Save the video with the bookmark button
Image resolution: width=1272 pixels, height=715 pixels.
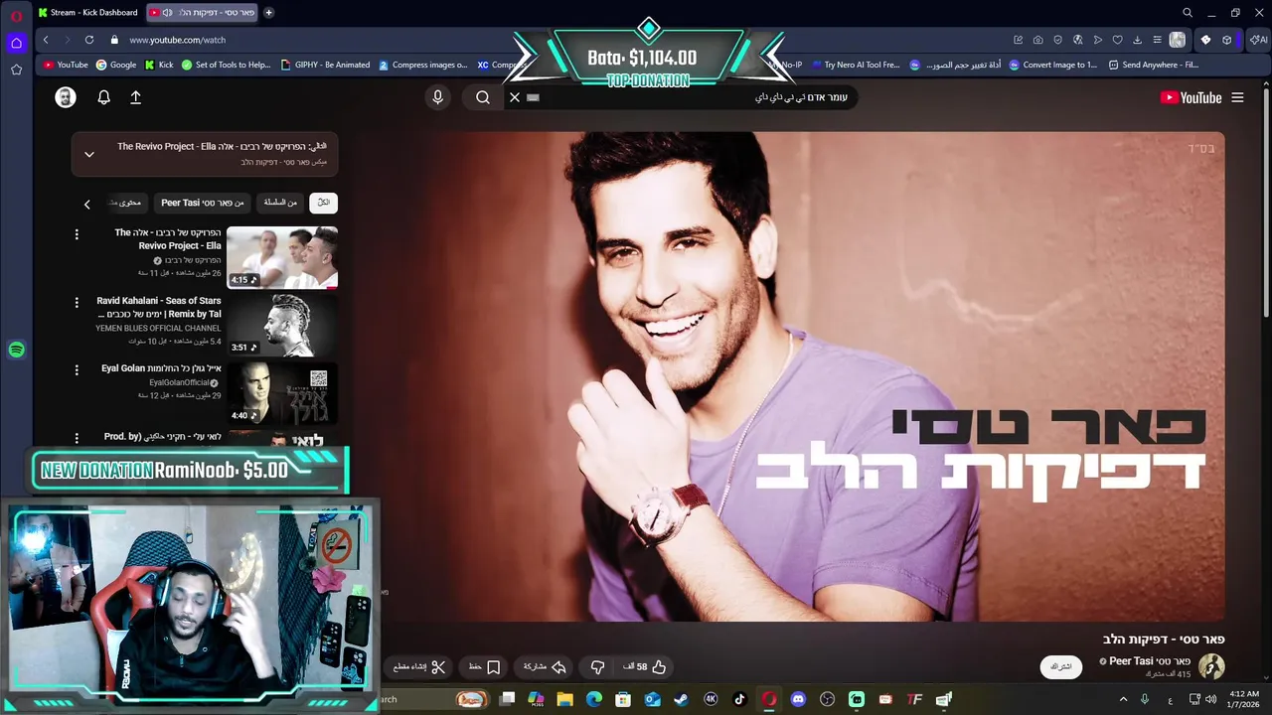pyautogui.click(x=485, y=667)
